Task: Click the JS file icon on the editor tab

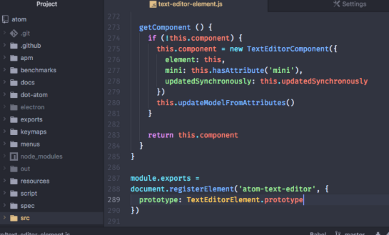Action: pyautogui.click(x=153, y=4)
